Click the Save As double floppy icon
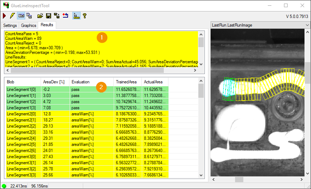The height and width of the screenshot is (189, 311). [57, 16]
